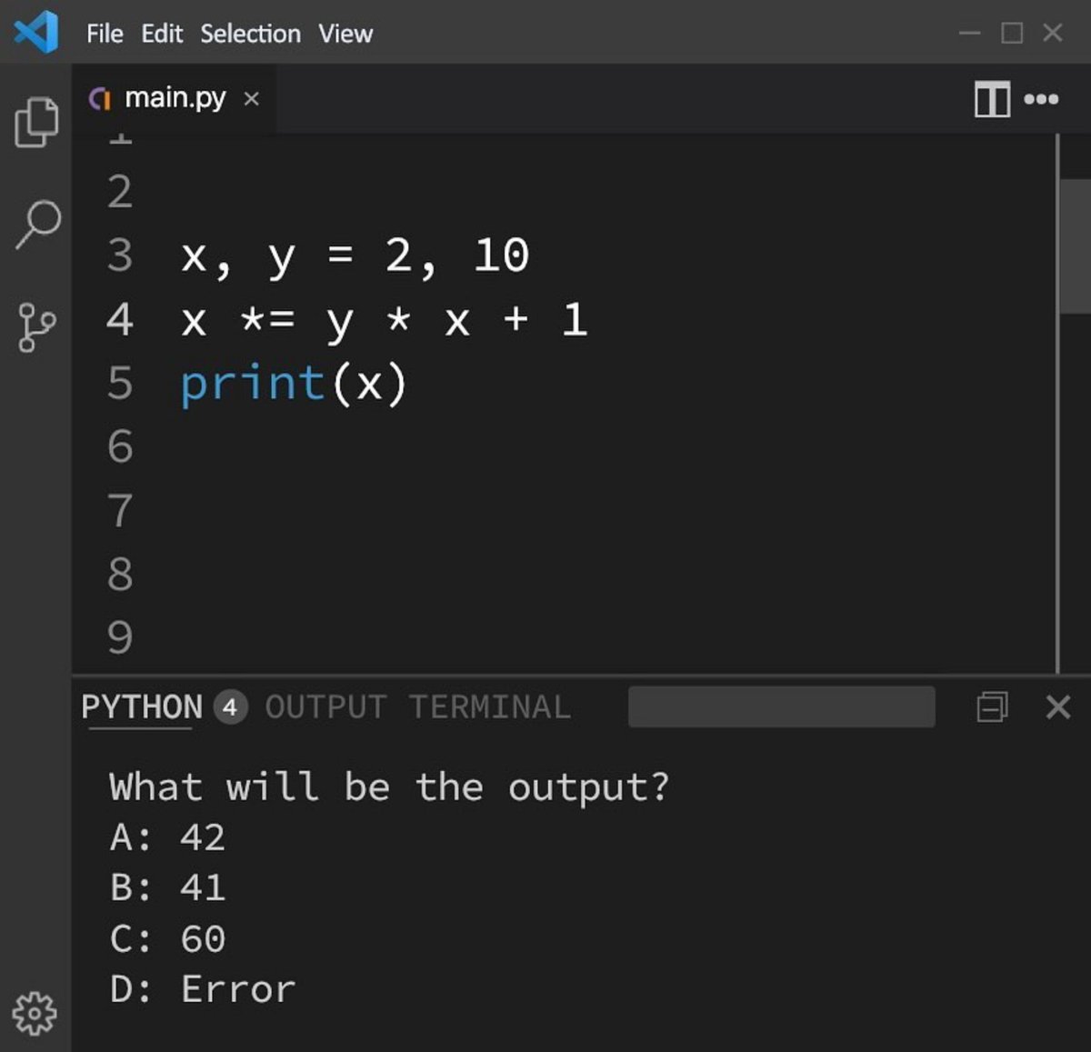The height and width of the screenshot is (1052, 1091).
Task: Click the main.py file language icon
Action: tap(100, 98)
